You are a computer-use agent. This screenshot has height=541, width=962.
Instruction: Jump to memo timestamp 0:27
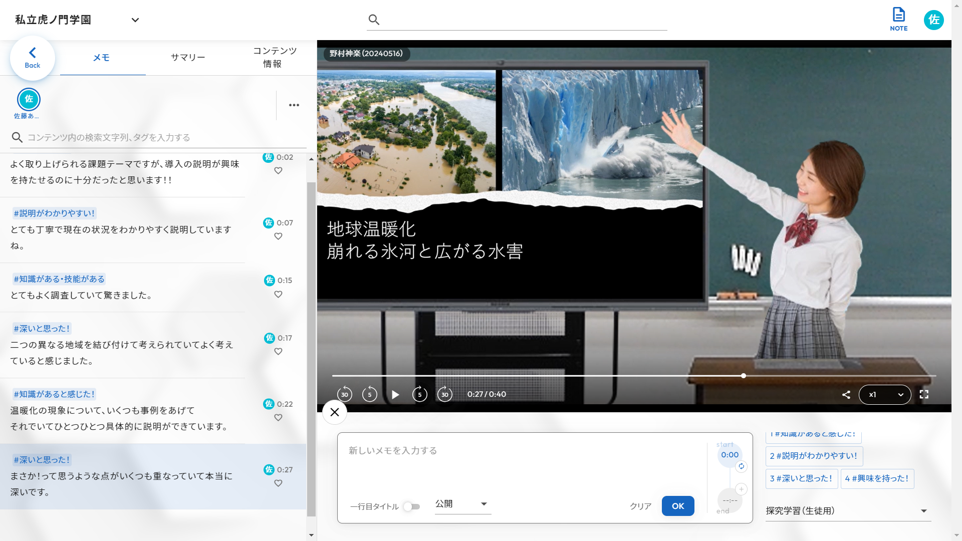point(285,470)
